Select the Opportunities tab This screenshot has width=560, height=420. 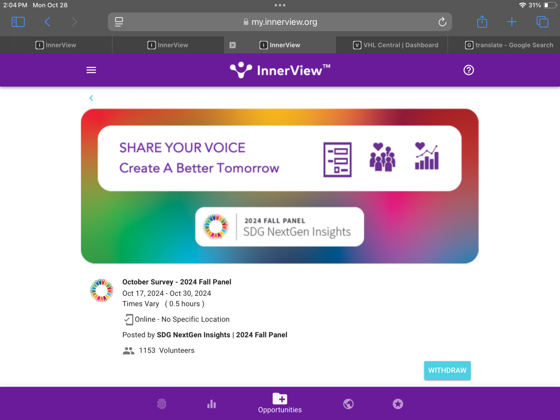coord(280,403)
